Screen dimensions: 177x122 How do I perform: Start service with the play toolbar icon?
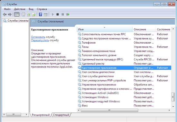[52, 14]
